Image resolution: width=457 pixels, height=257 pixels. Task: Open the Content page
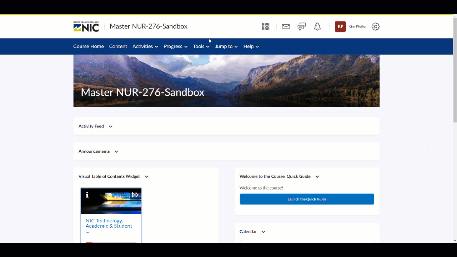118,46
